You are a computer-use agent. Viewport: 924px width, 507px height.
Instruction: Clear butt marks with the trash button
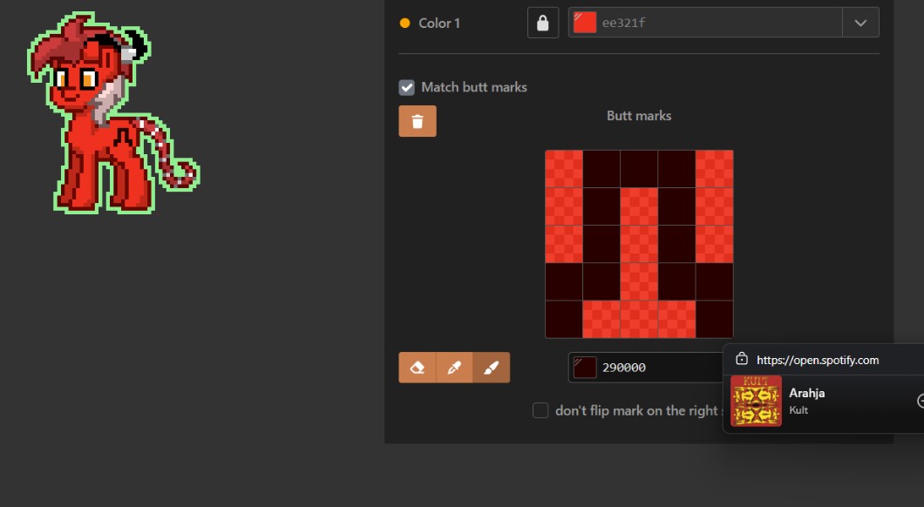tap(418, 121)
